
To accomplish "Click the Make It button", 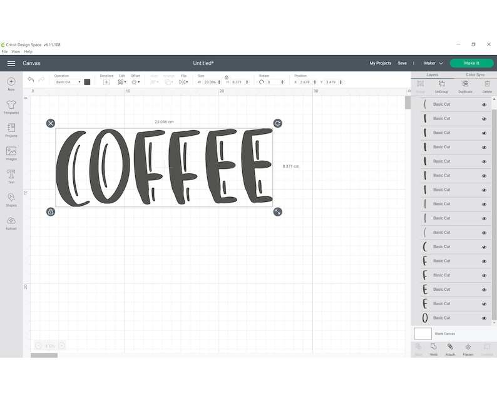I will click(x=471, y=63).
